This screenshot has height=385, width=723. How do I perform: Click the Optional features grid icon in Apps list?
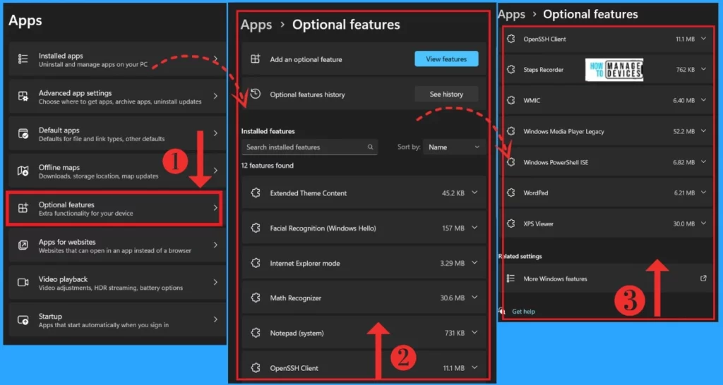tap(23, 208)
